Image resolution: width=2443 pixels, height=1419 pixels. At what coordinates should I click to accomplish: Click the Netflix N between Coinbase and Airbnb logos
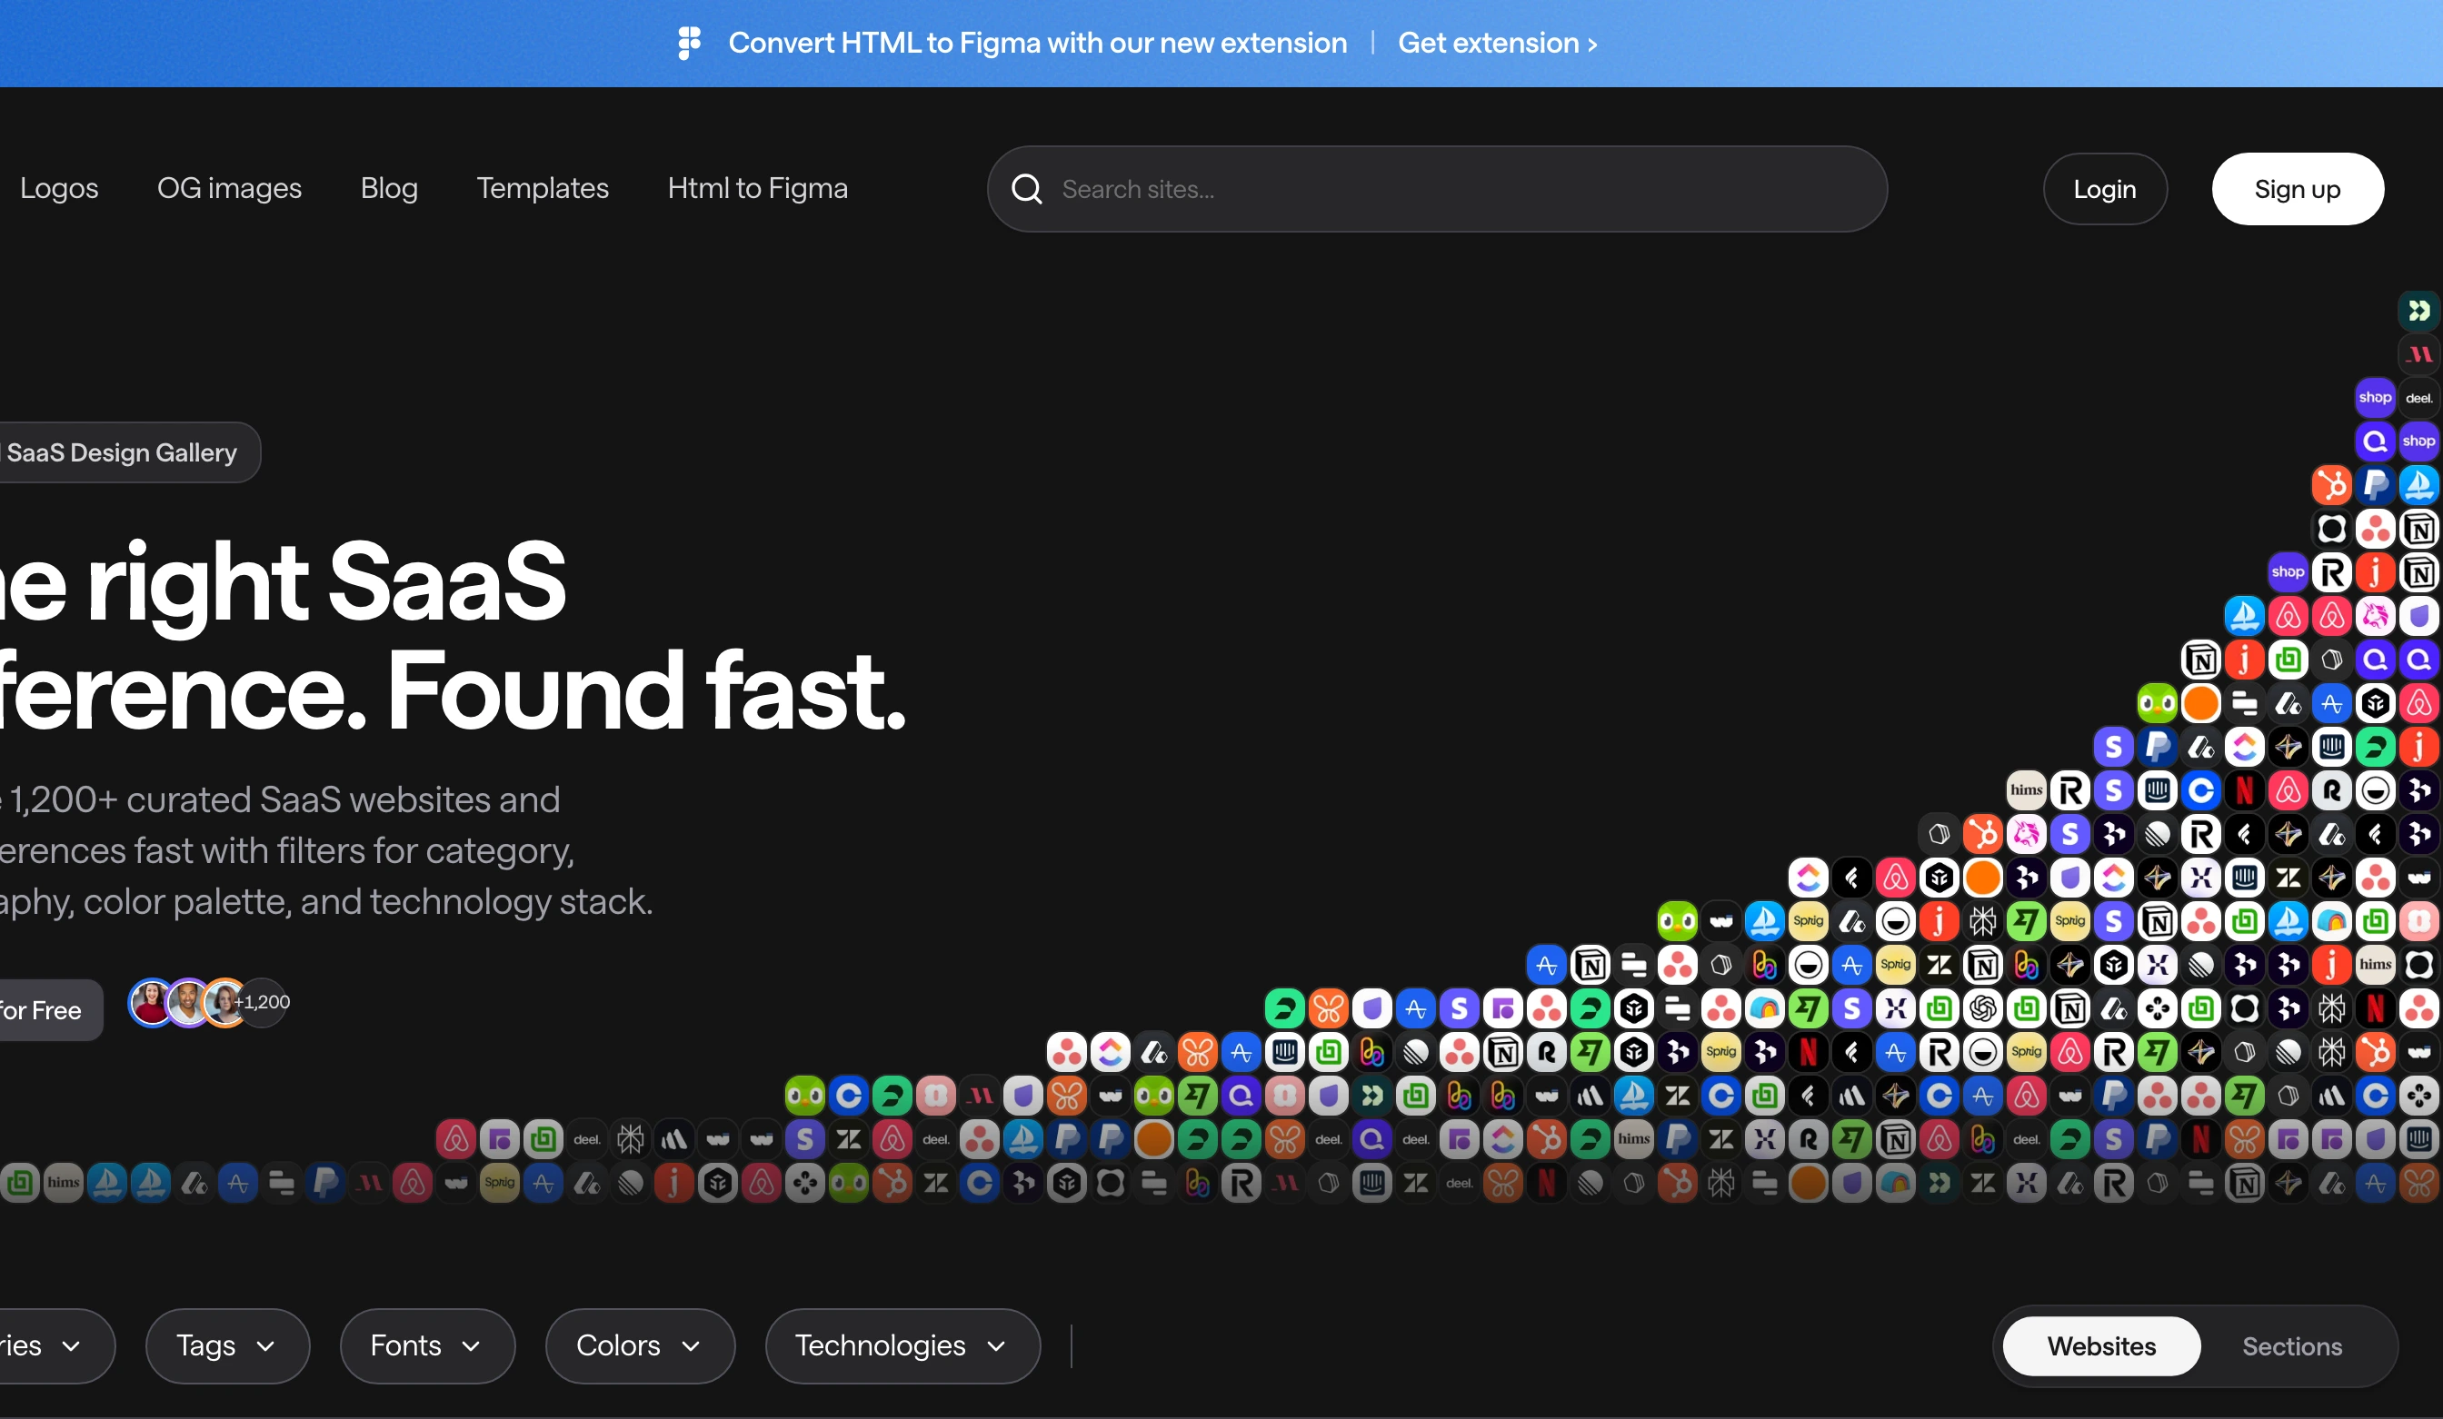coord(2244,790)
